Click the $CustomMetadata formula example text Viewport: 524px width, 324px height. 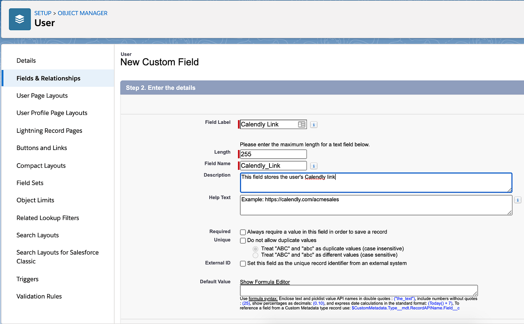[x=405, y=308]
